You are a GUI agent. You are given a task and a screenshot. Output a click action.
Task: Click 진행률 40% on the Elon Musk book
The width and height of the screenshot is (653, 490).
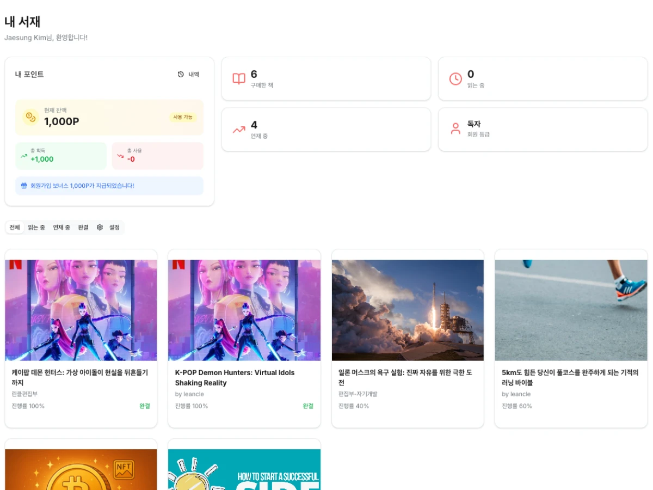[354, 406]
